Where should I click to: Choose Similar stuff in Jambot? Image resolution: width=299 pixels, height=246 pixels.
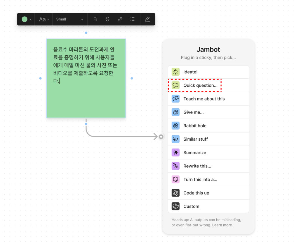point(208,139)
